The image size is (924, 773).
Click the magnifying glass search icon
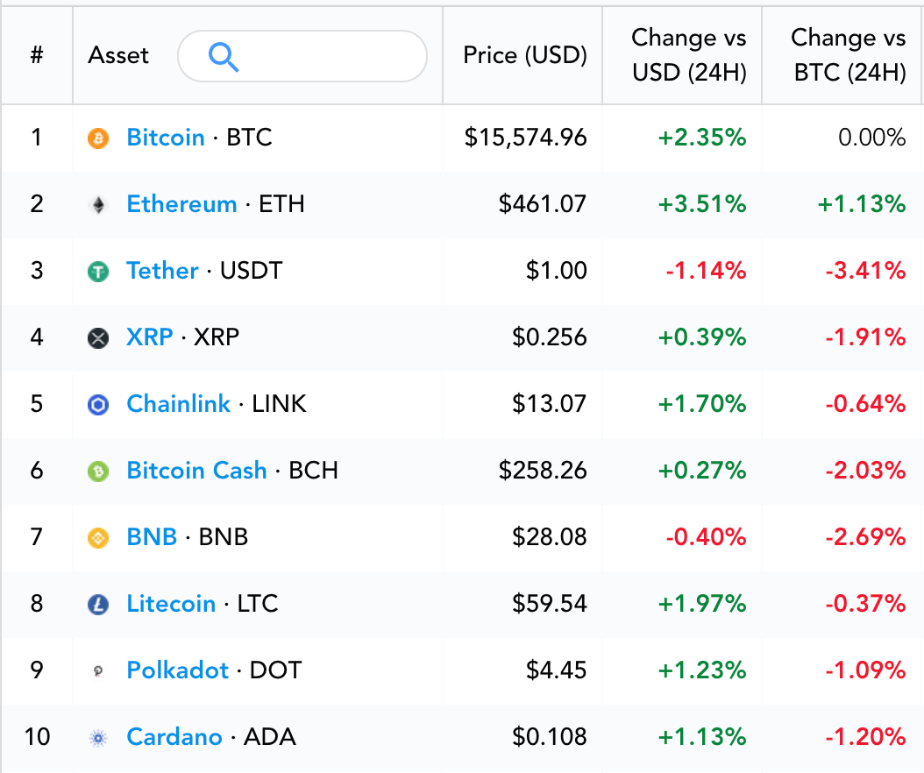pos(224,56)
